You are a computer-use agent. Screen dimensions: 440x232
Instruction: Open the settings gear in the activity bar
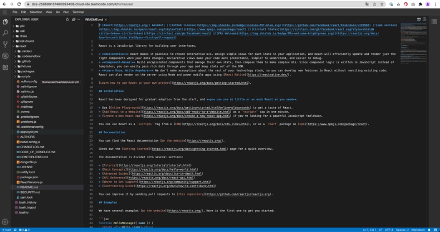click(x=5, y=222)
